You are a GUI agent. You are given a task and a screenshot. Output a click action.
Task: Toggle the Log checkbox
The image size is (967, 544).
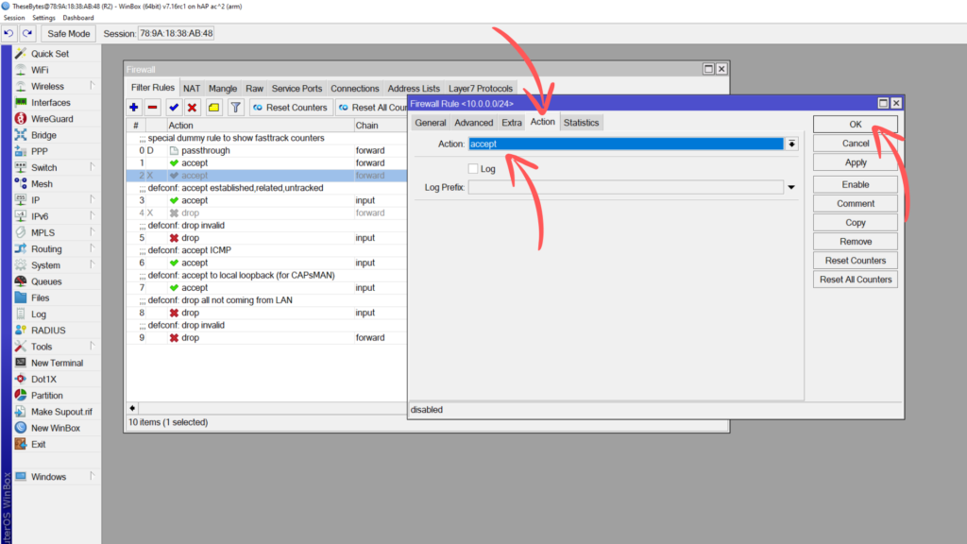tap(473, 169)
